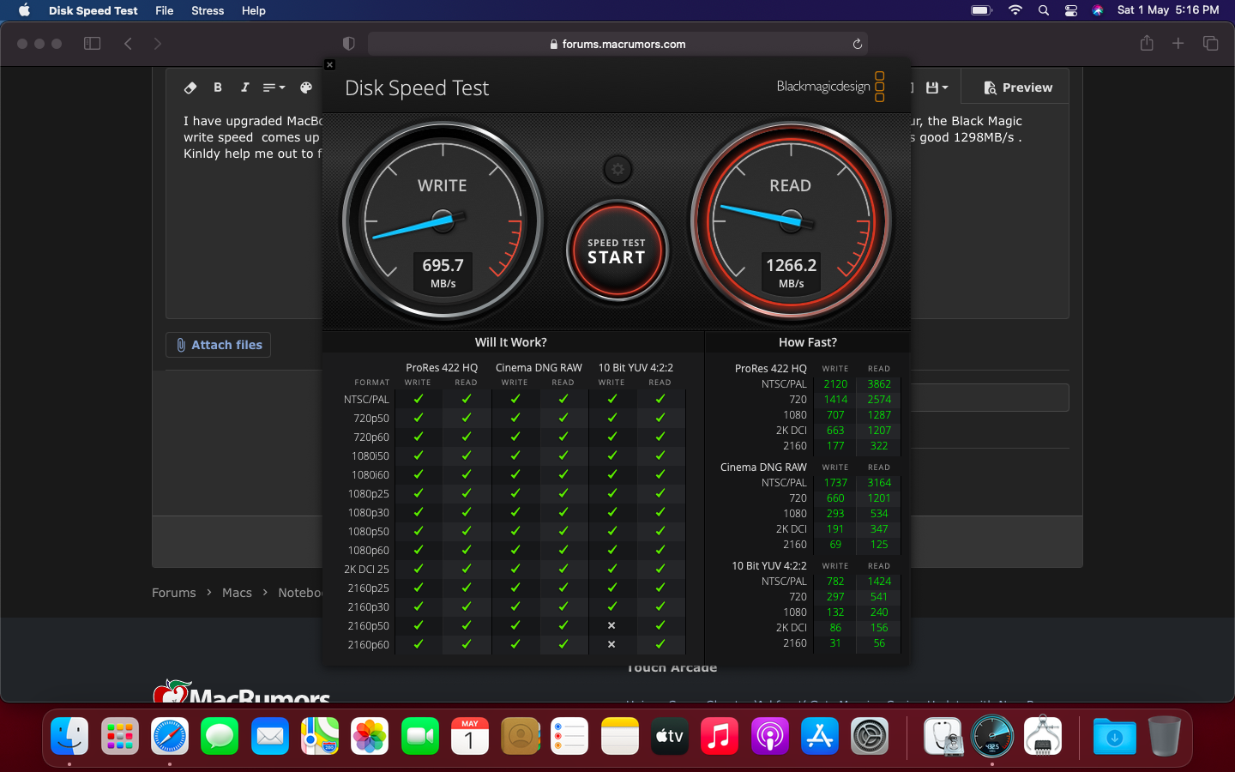Click the 2160p60 format row label
1235x772 pixels.
368,645
